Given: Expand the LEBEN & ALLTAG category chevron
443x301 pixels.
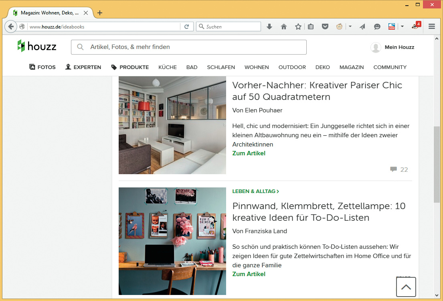Looking at the screenshot, I should point(278,191).
